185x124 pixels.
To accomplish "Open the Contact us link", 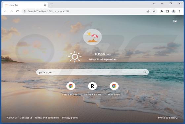I will click(x=26, y=118).
